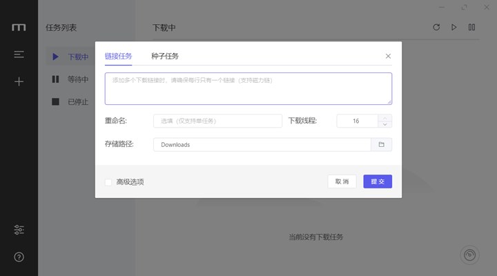Browse storage path with folder icon
The height and width of the screenshot is (276, 497).
click(x=381, y=144)
